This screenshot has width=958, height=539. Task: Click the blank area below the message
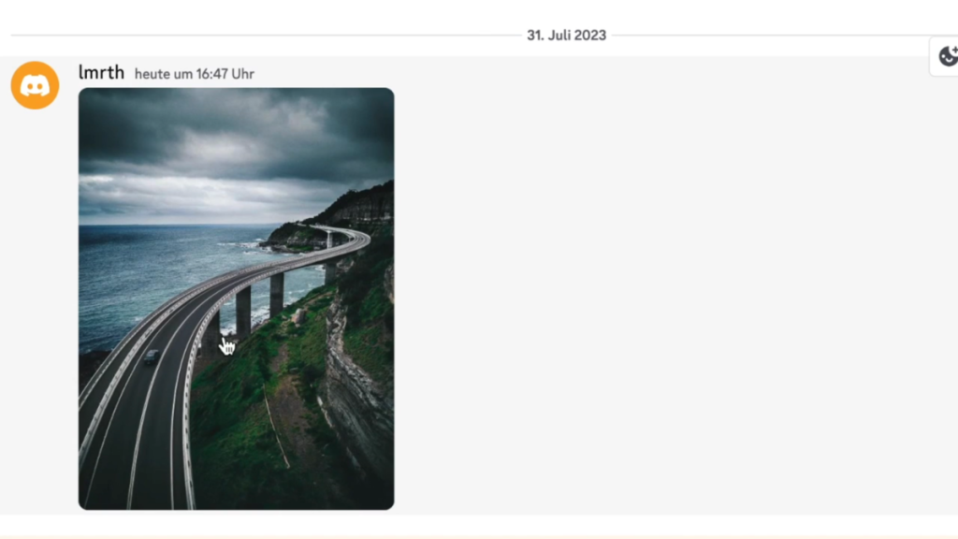click(479, 526)
